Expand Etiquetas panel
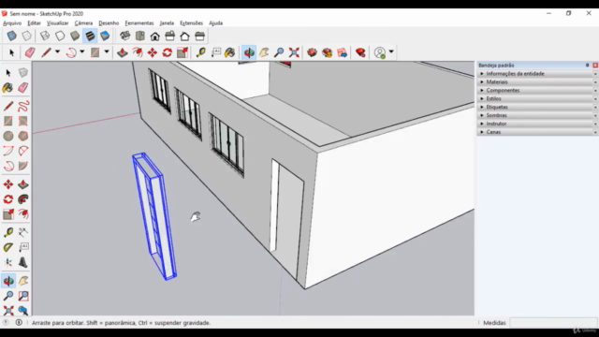599x337 pixels. [536, 107]
